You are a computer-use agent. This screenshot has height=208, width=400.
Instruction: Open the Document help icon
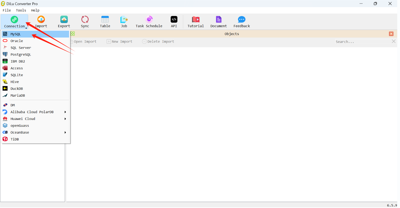[219, 20]
